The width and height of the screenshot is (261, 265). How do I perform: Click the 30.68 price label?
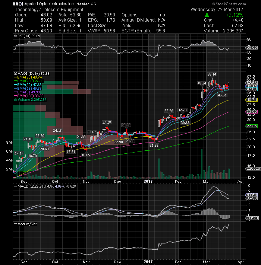coord(185,123)
